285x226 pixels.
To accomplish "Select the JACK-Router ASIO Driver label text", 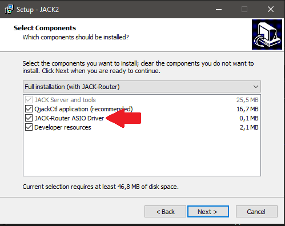I will click(69, 118).
